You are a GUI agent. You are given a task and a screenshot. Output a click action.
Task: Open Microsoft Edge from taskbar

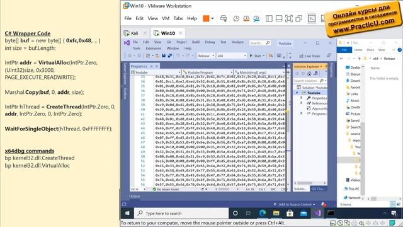click(263, 213)
